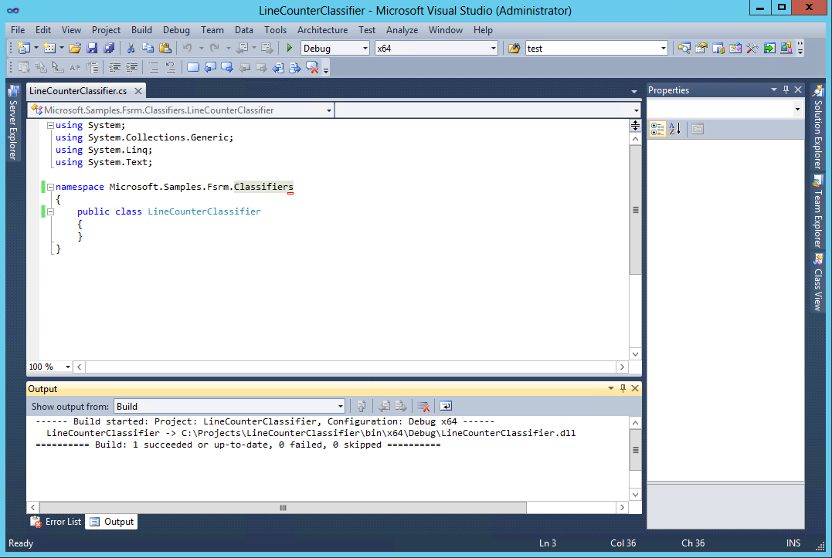Screen dimensions: 832x558
Task: Click the Find in Files magnifier icon
Action: 684,48
